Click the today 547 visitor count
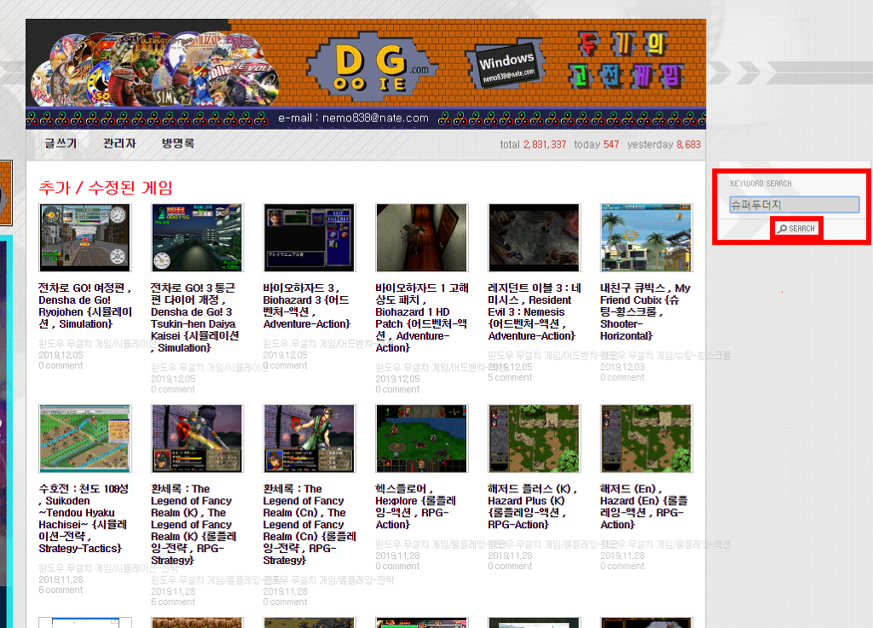This screenshot has width=873, height=628. (x=596, y=144)
